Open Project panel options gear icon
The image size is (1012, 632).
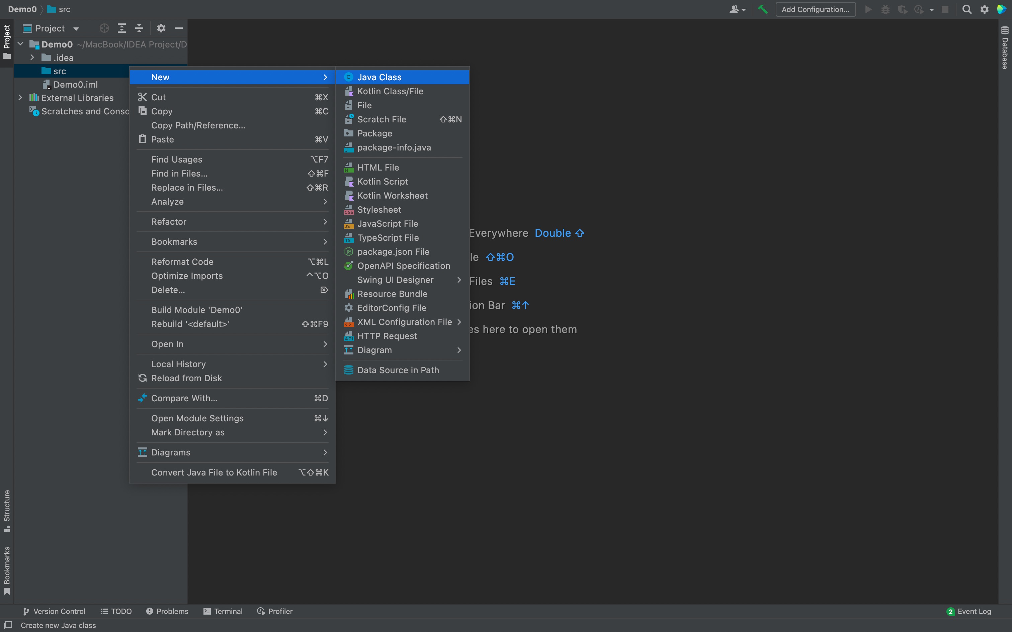[161, 28]
